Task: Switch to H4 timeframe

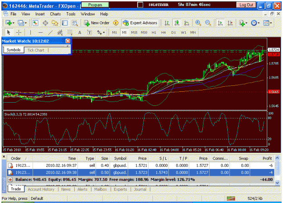Action: (x=163, y=33)
